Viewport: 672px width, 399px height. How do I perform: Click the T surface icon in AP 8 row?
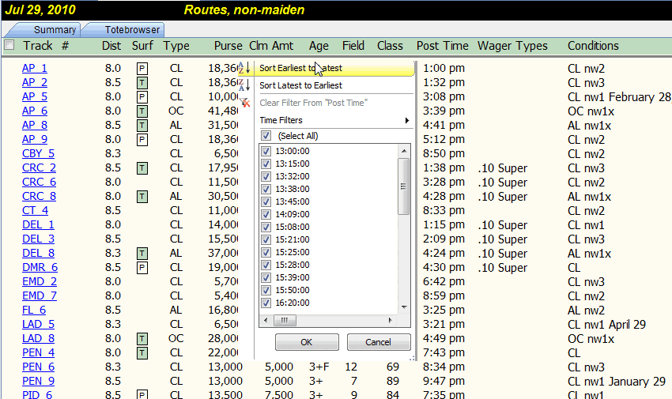tap(142, 126)
